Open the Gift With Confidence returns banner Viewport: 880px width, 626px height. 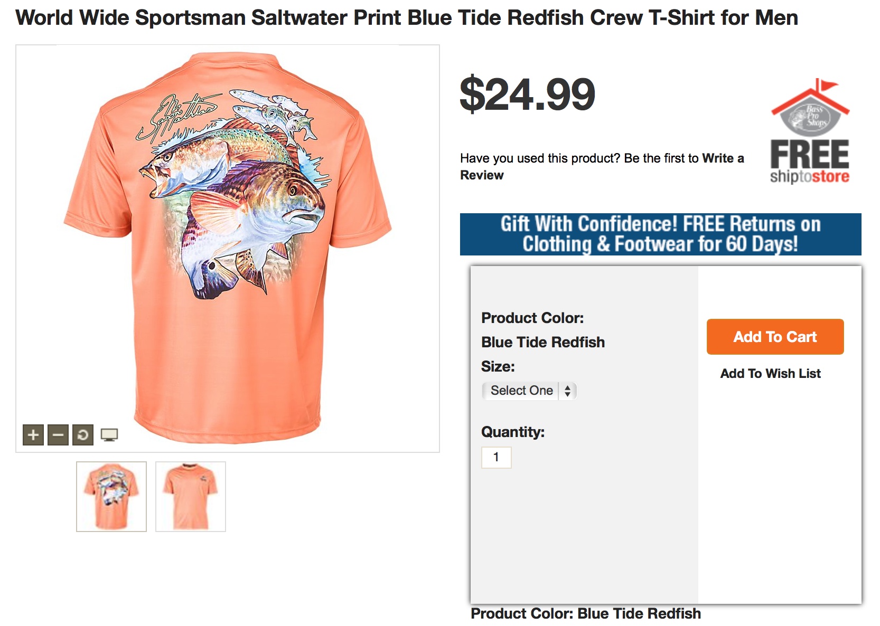tap(660, 234)
